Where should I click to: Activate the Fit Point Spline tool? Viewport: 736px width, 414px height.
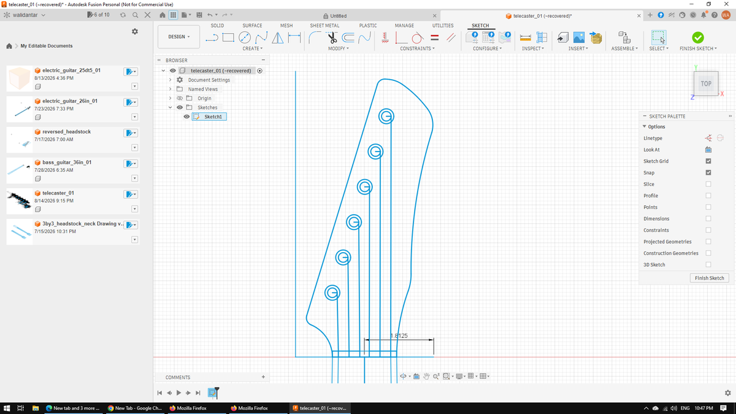(260, 37)
